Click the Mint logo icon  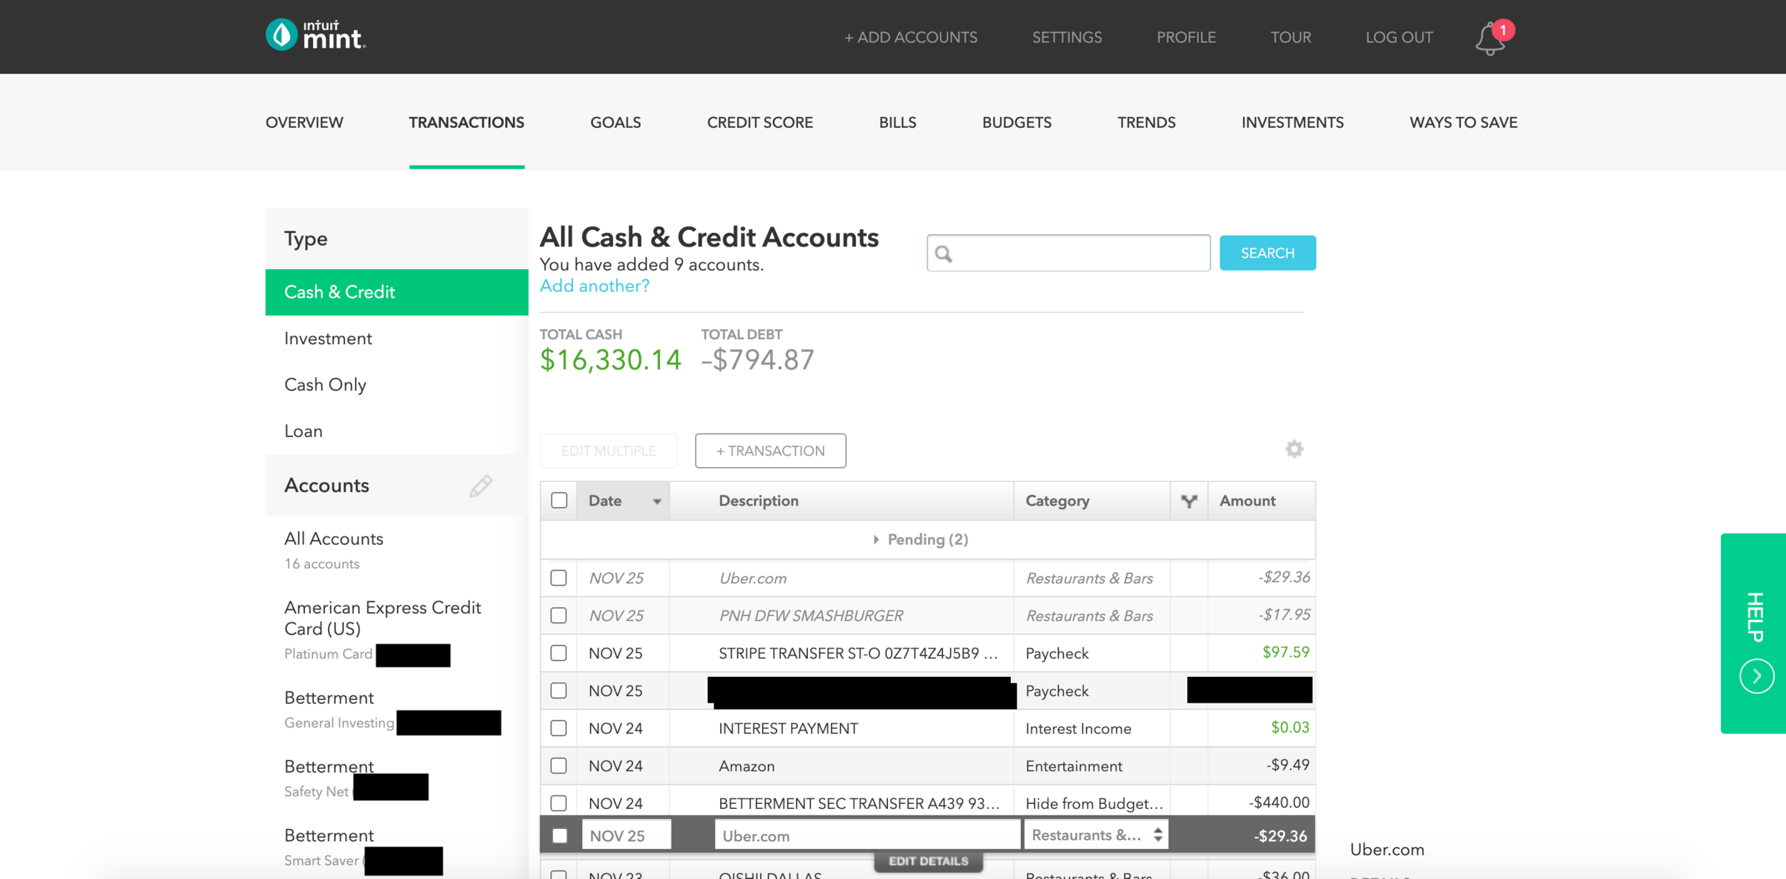(281, 35)
